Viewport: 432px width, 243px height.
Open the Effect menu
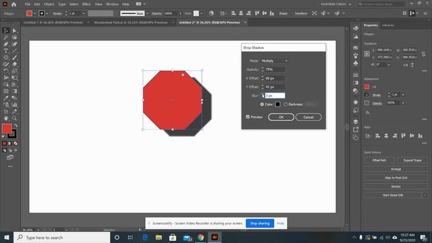[x=86, y=4]
